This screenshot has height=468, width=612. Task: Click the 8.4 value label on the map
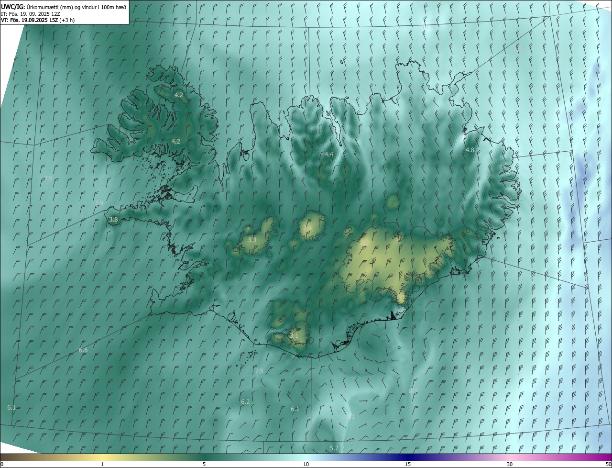(517, 48)
